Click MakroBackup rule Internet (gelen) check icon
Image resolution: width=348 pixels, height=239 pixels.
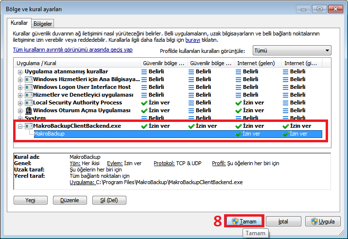pyautogui.click(x=239, y=134)
